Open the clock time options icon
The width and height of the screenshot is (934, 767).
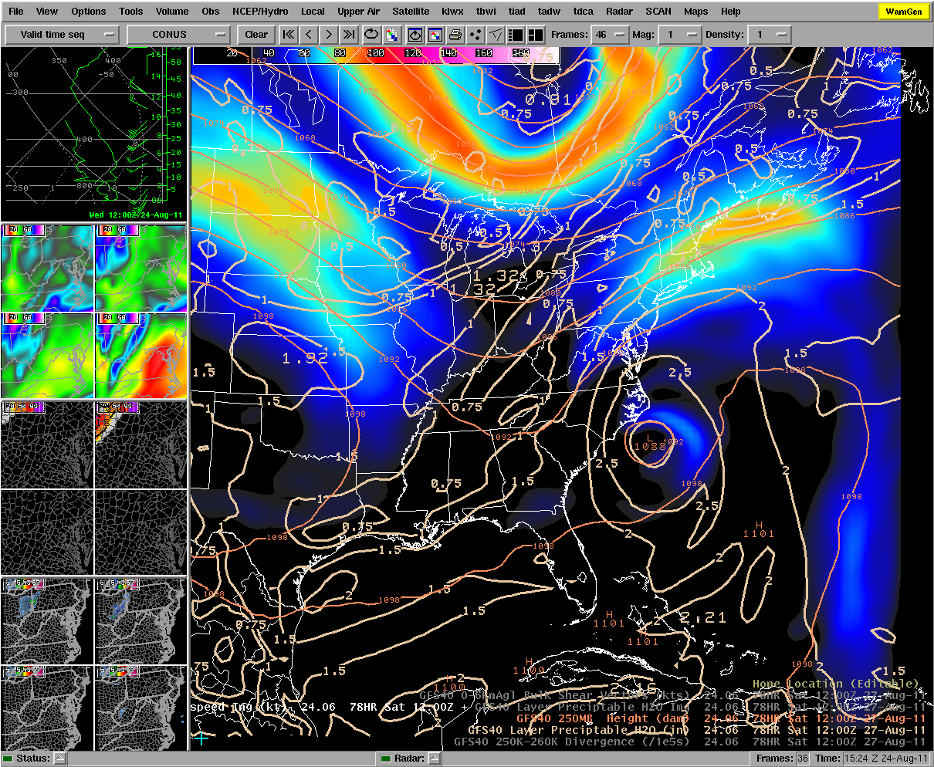point(415,35)
